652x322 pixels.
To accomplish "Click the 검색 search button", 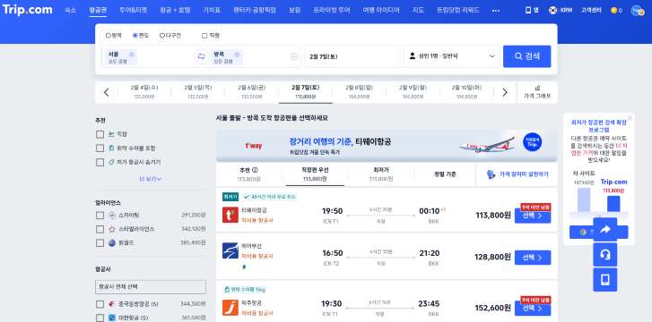I will [526, 56].
